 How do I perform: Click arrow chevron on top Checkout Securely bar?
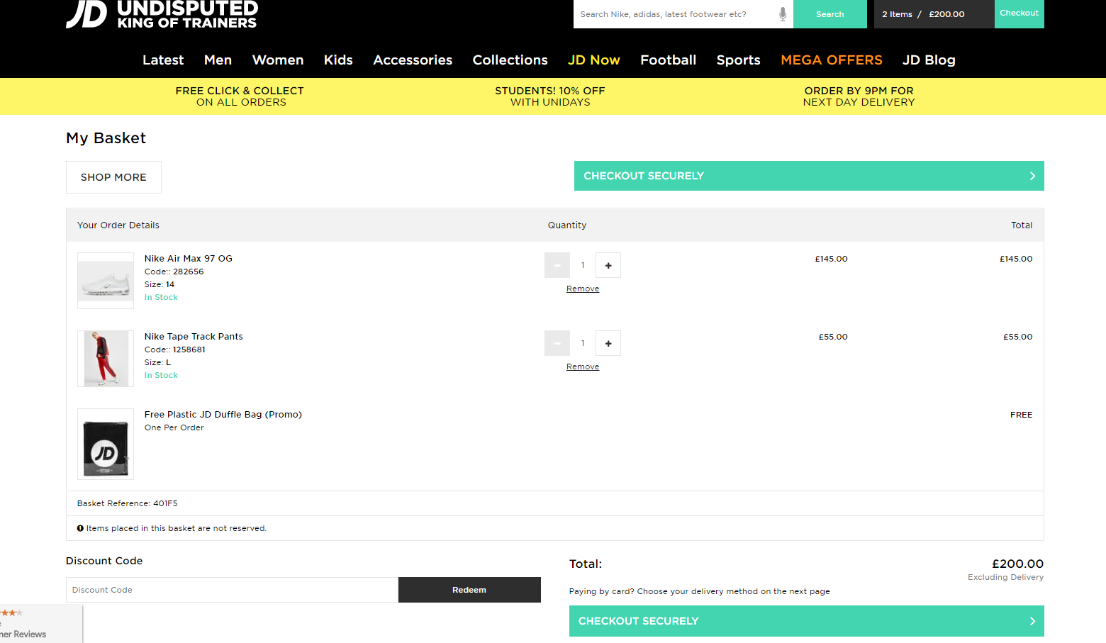pyautogui.click(x=1032, y=176)
